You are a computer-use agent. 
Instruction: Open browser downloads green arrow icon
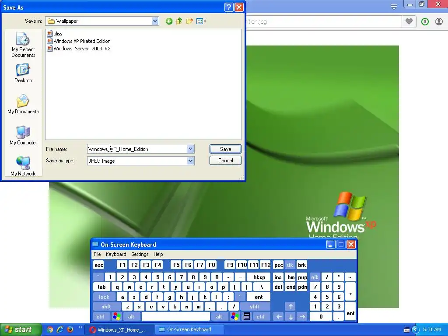(x=425, y=21)
